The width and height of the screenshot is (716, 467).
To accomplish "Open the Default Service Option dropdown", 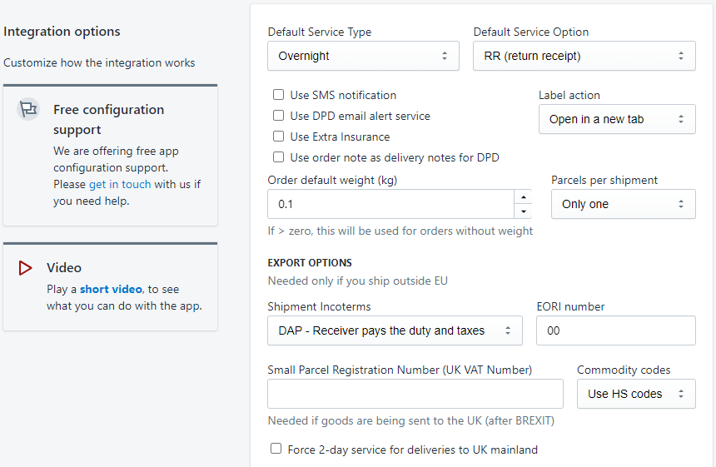I will coord(584,56).
